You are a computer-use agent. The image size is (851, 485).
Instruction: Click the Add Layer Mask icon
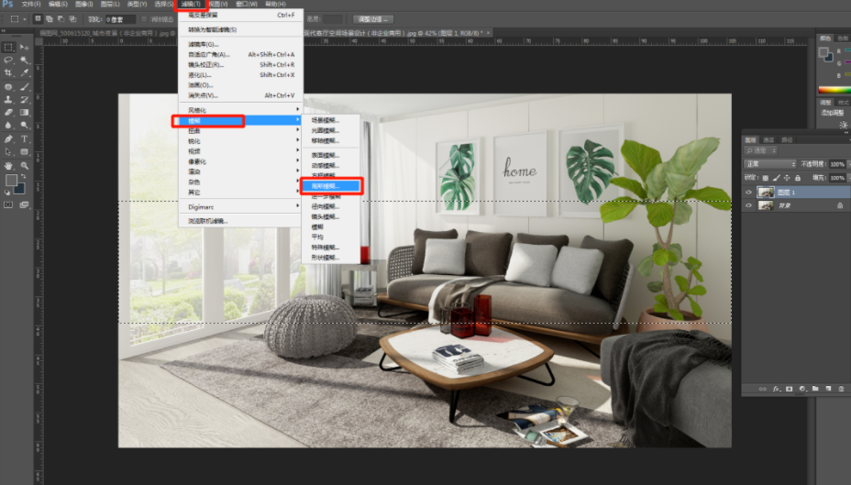point(790,389)
